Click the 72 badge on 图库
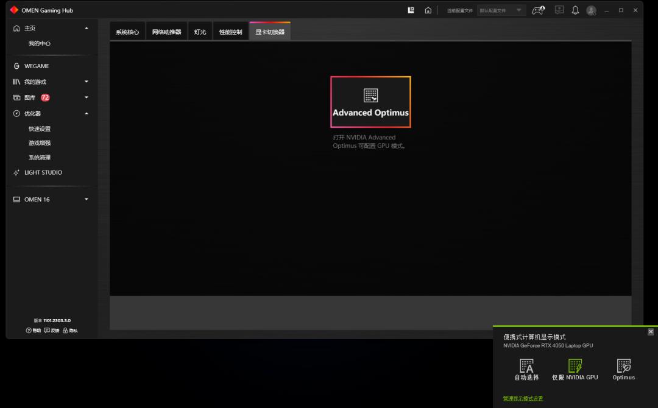Screen dimensions: 658x408 [45, 97]
